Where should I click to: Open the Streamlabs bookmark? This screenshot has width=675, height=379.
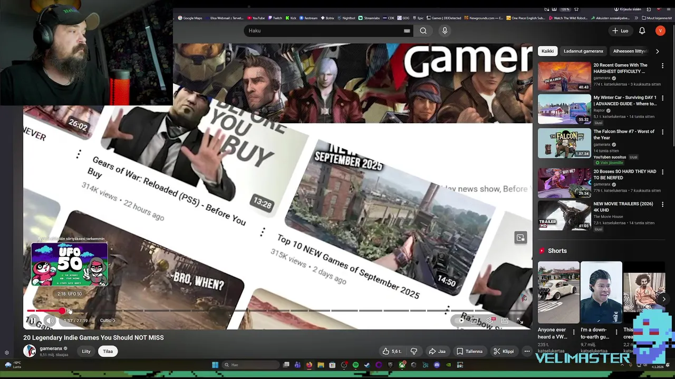click(369, 18)
